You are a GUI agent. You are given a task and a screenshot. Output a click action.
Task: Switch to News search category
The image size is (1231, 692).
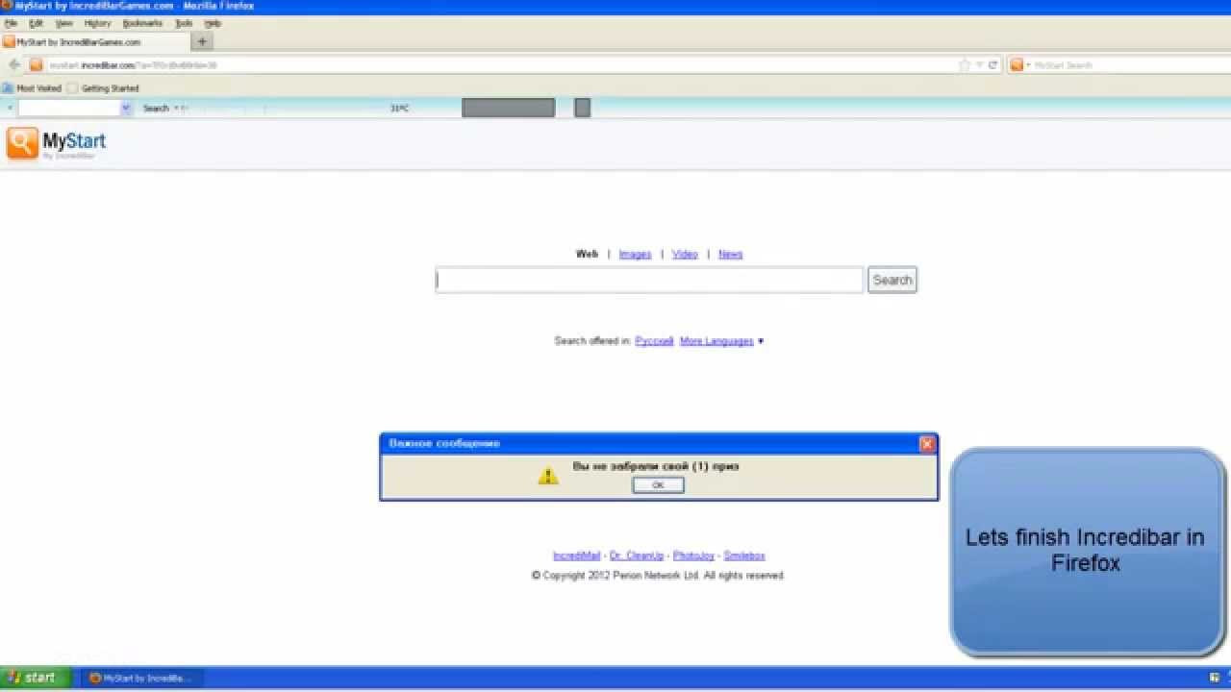pos(731,255)
